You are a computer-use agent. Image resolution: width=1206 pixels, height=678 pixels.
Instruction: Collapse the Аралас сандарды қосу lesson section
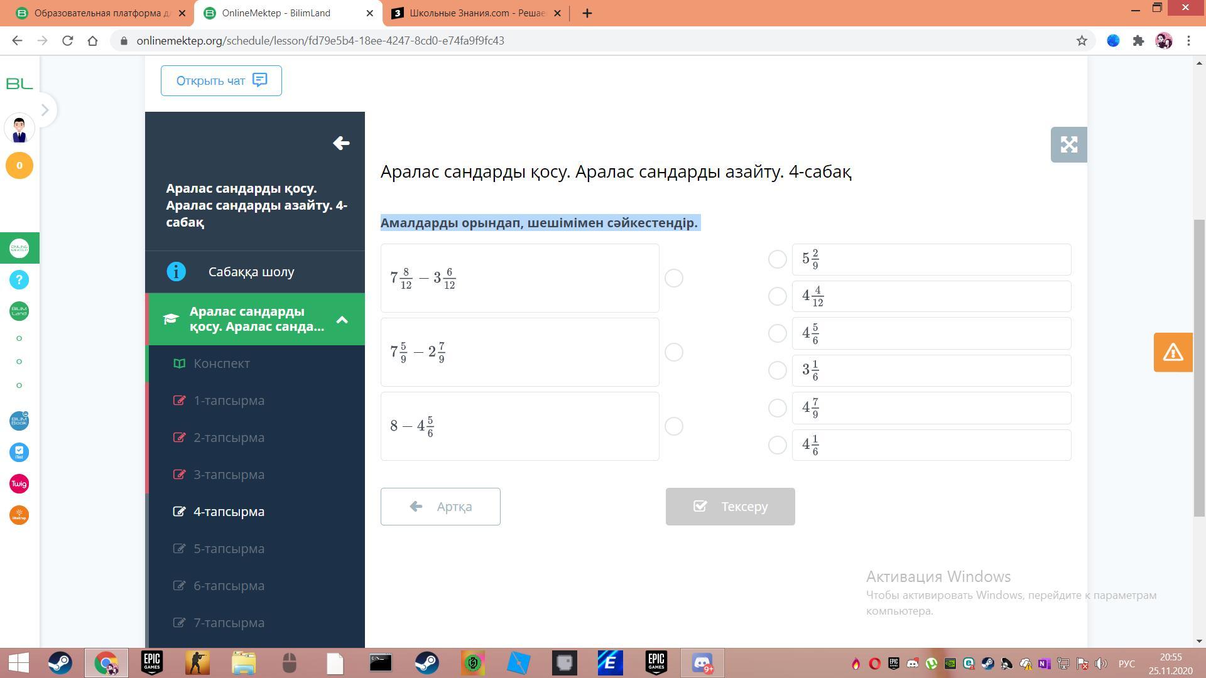[342, 320]
